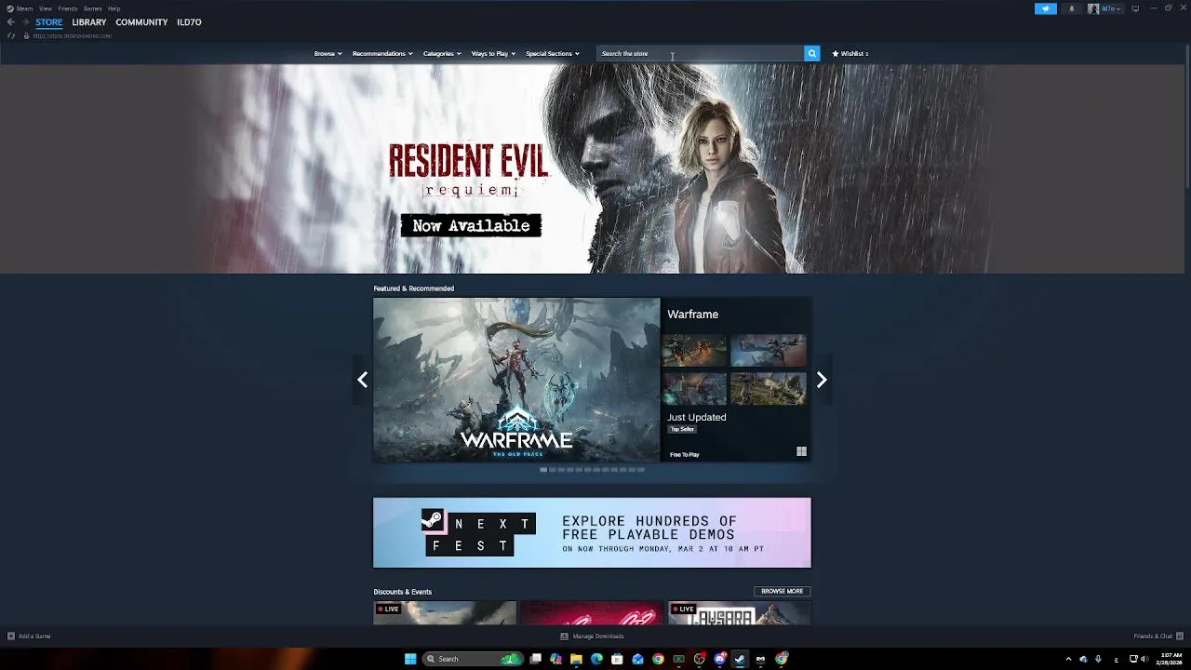
Task: Go forward using the forward arrow
Action: point(25,21)
